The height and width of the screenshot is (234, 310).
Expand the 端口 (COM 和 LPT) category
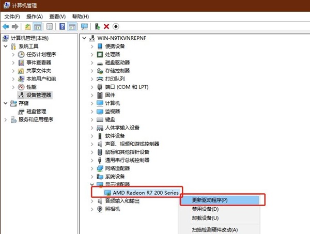(92, 87)
